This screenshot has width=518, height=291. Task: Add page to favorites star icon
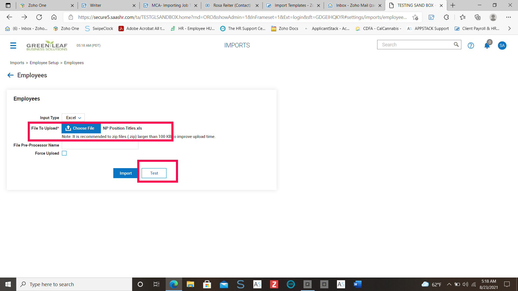coord(415,17)
